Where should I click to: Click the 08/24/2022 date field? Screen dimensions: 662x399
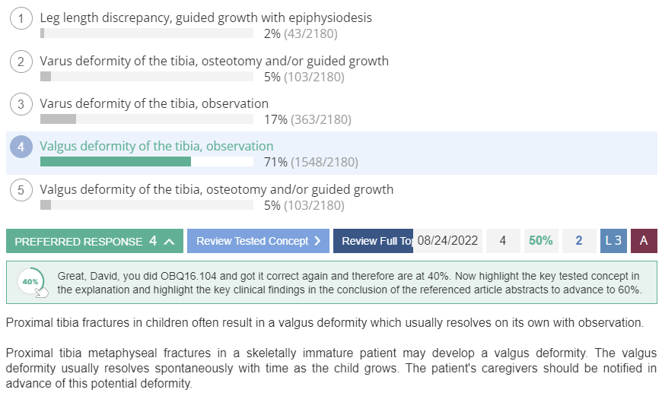[447, 241]
